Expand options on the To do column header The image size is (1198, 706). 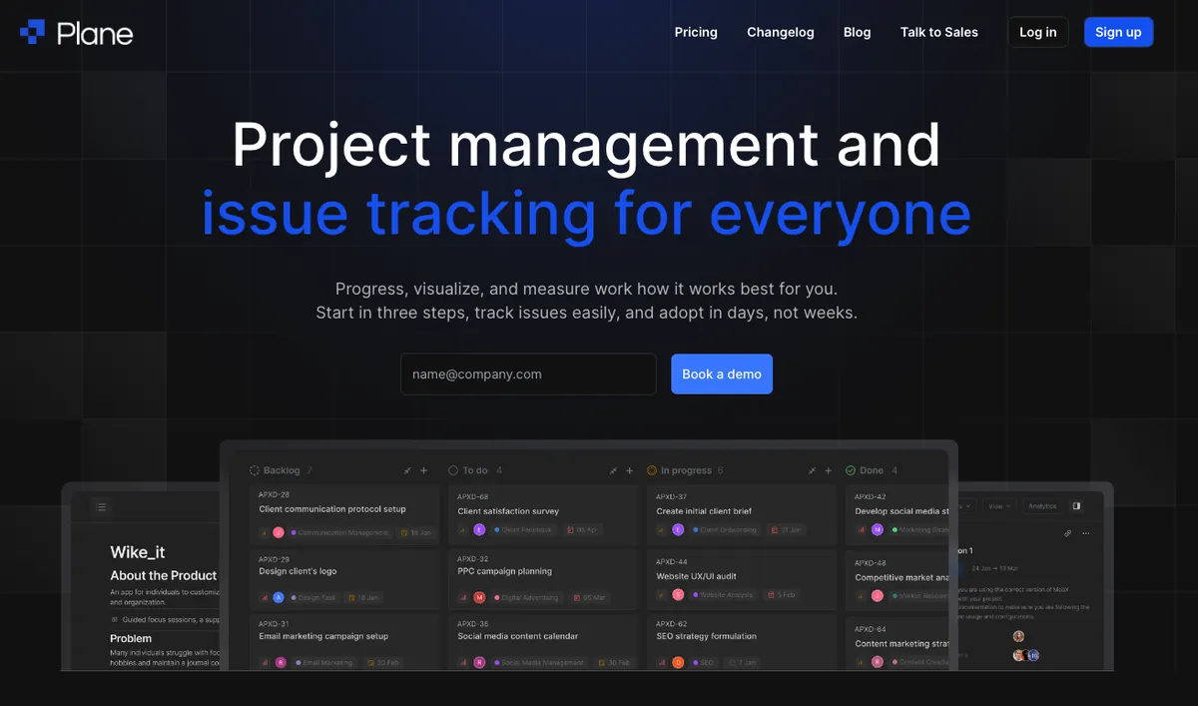(613, 470)
